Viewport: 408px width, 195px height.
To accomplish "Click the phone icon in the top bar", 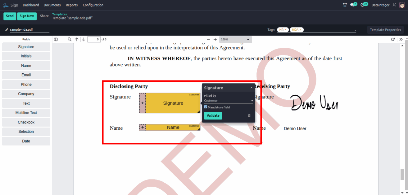I will pos(345,5).
